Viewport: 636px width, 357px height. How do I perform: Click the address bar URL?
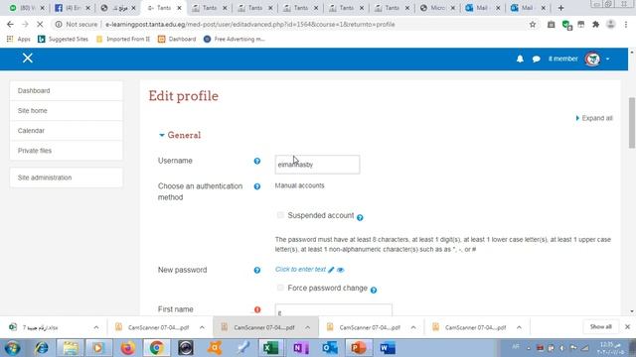(249, 24)
